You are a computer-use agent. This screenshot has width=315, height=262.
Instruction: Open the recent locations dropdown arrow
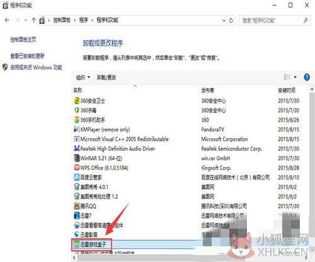[26, 20]
